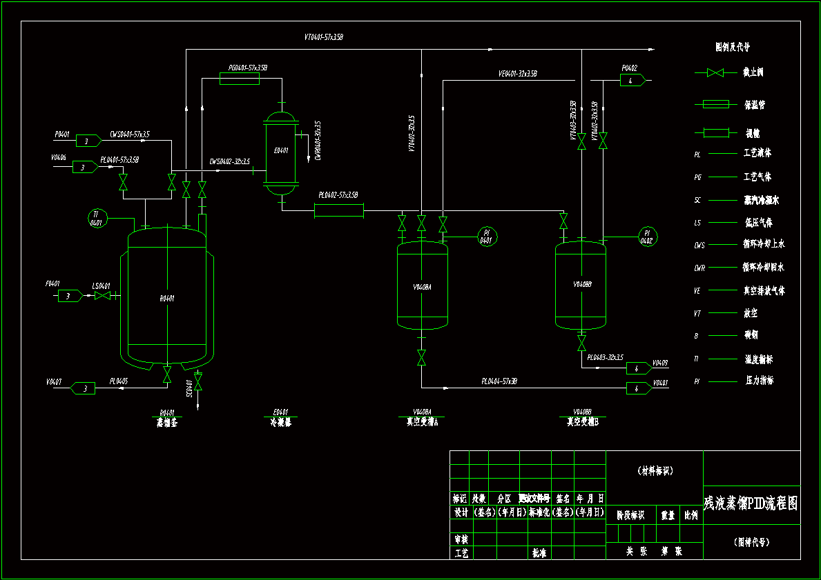Image resolution: width=821 pixels, height=580 pixels.
Task: Select the title block drawing name text
Action: point(751,503)
